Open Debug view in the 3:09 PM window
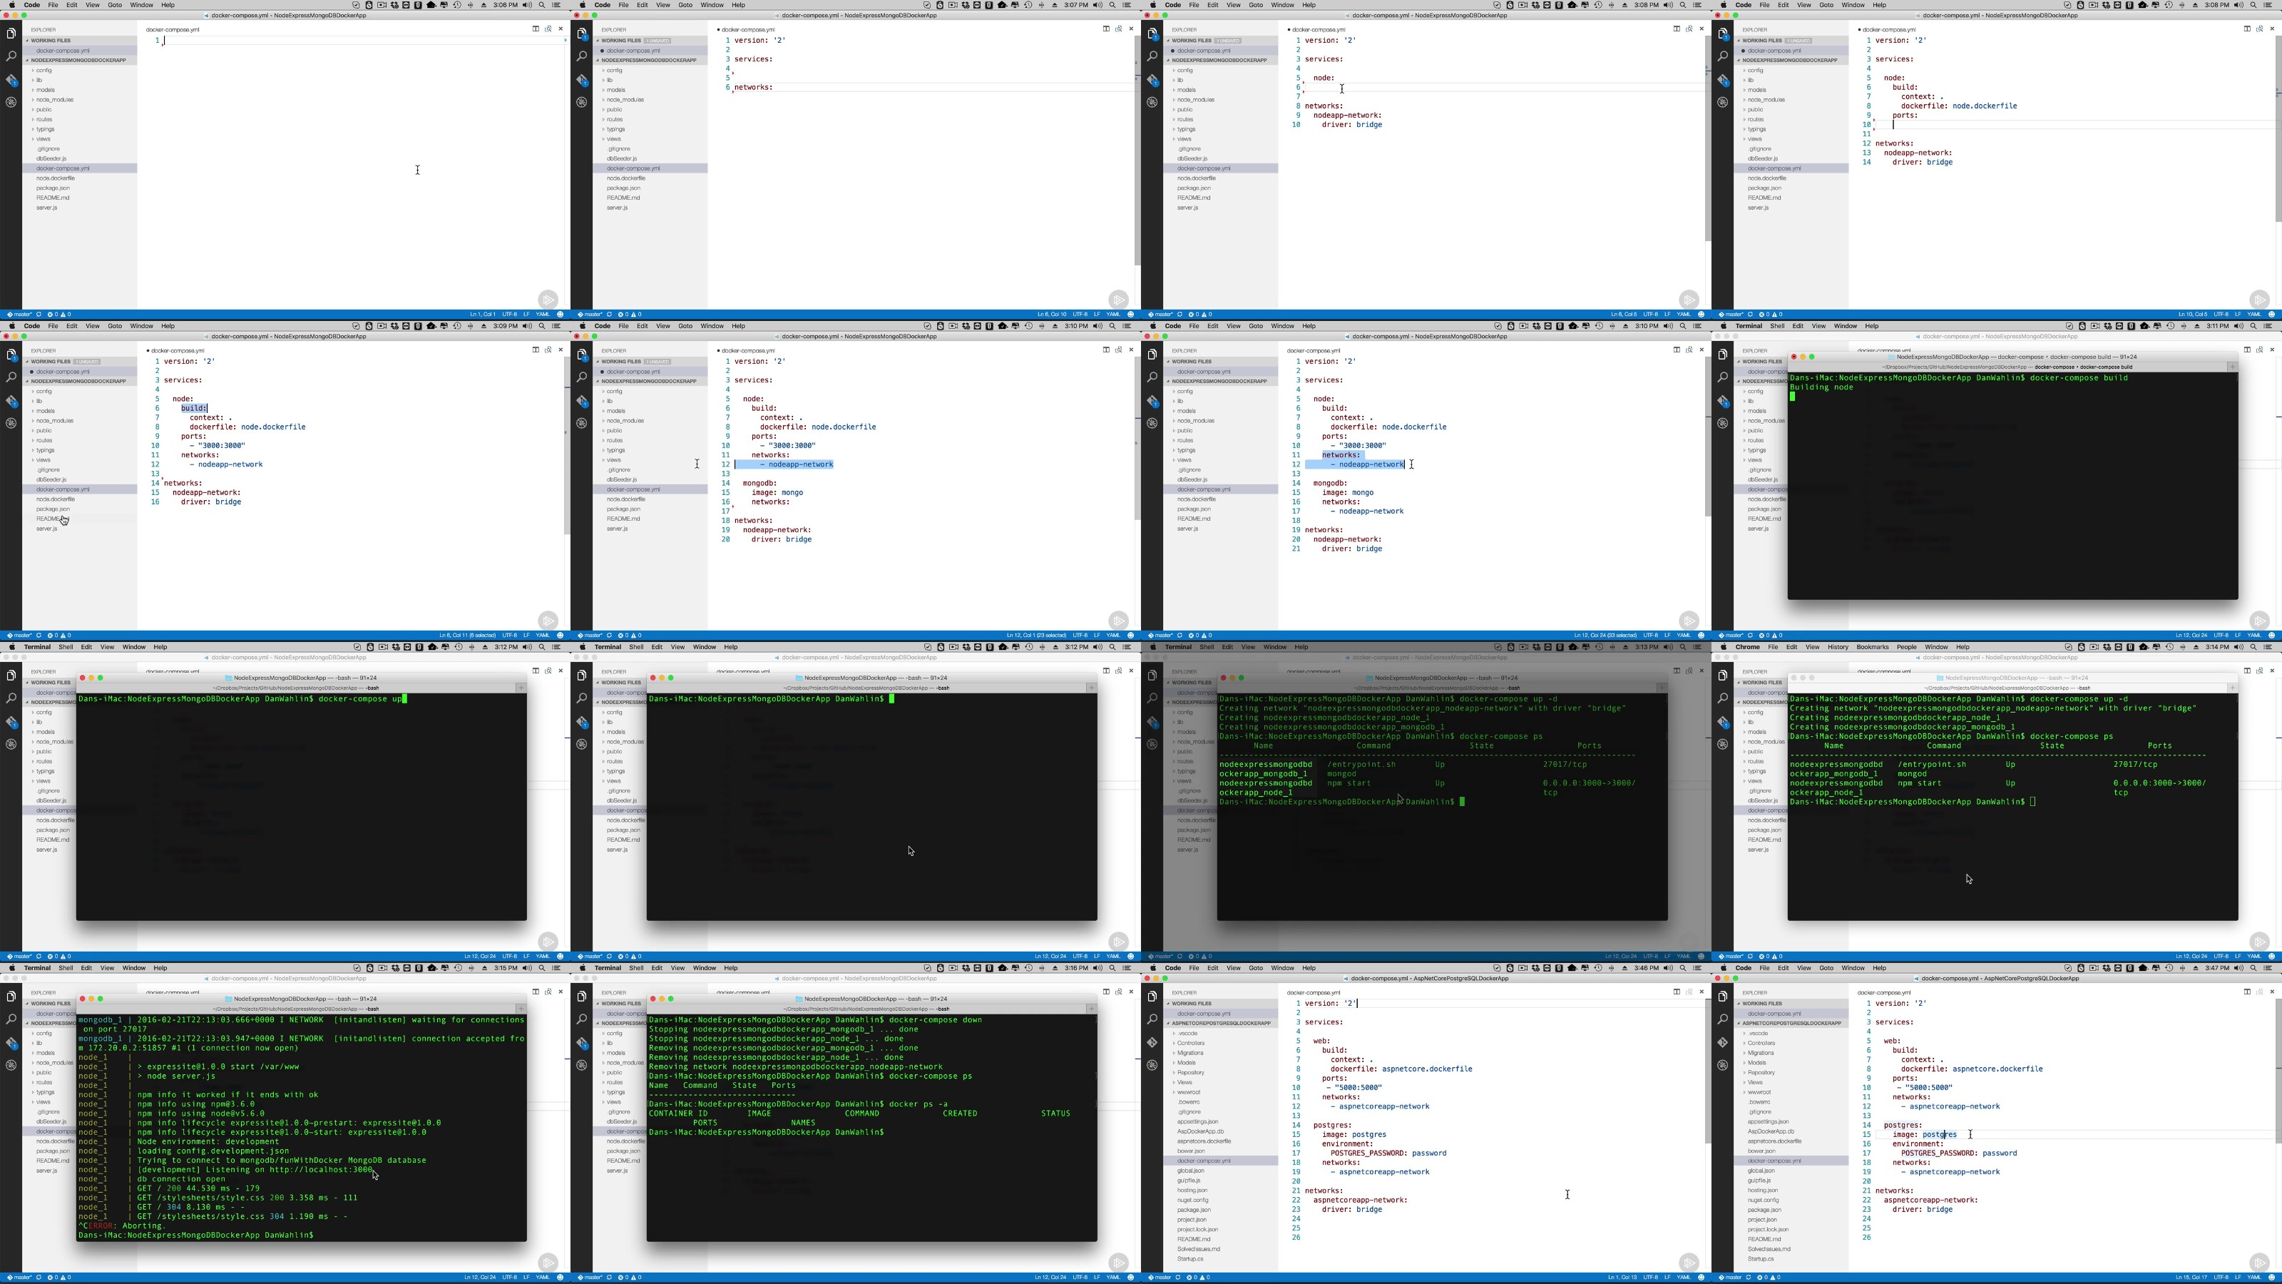 (x=11, y=423)
